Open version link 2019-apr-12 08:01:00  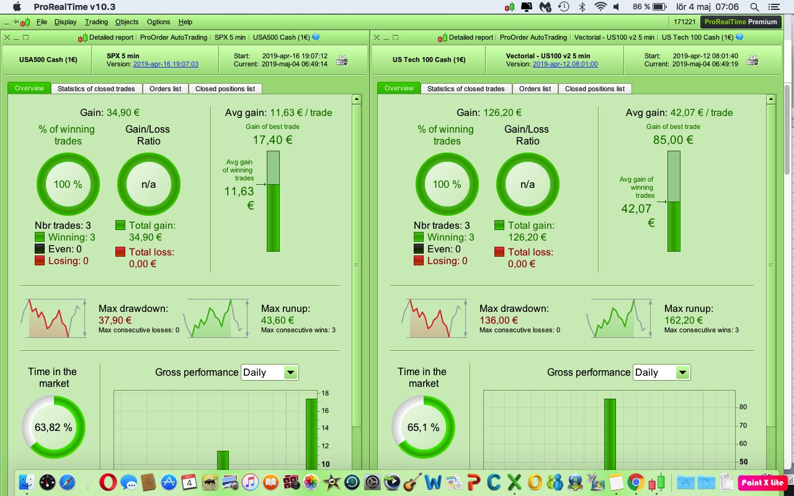coord(565,64)
